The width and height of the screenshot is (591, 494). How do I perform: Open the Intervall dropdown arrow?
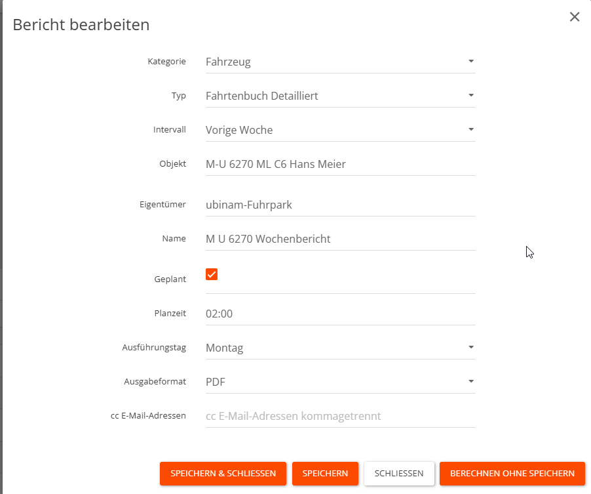tap(470, 129)
